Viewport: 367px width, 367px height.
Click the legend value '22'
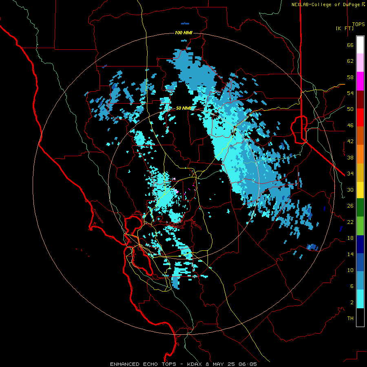tap(350, 222)
